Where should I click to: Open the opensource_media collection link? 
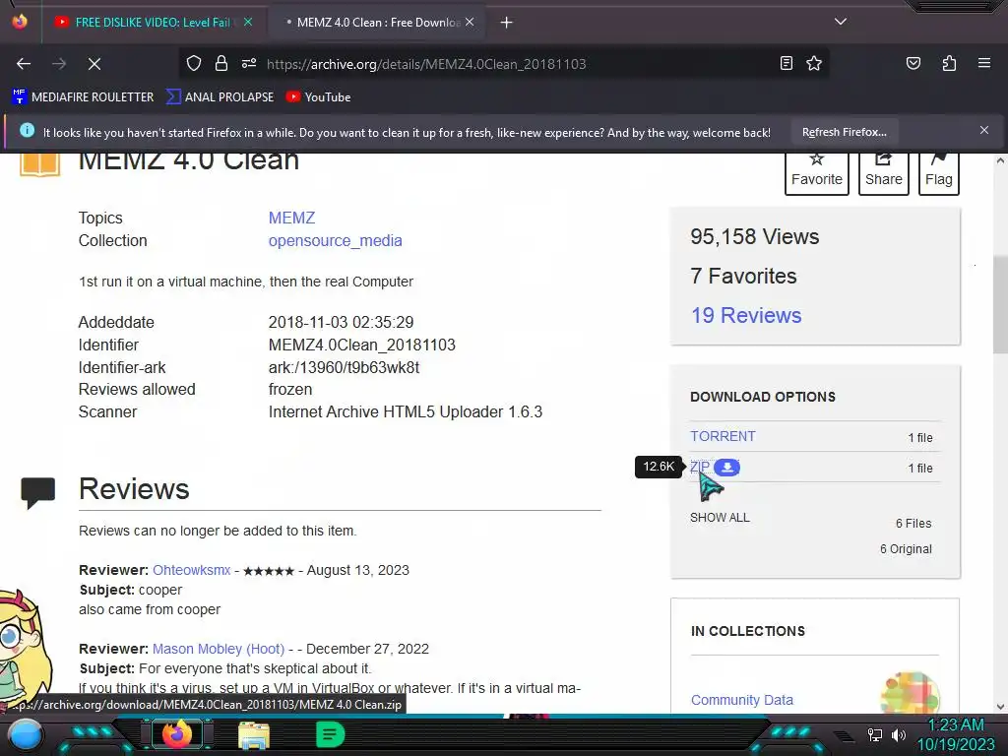coord(335,240)
